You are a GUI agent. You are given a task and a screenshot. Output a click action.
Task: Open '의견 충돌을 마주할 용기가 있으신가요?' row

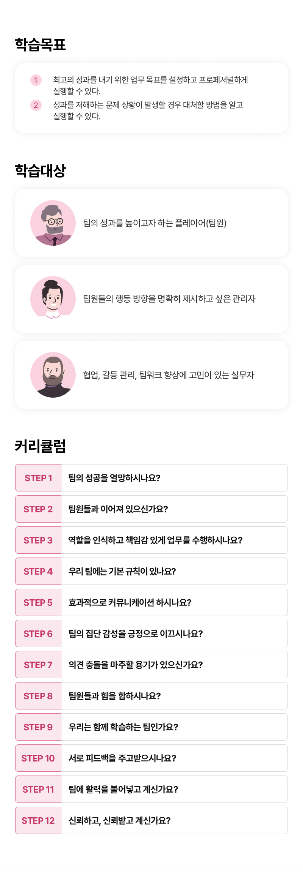136,665
